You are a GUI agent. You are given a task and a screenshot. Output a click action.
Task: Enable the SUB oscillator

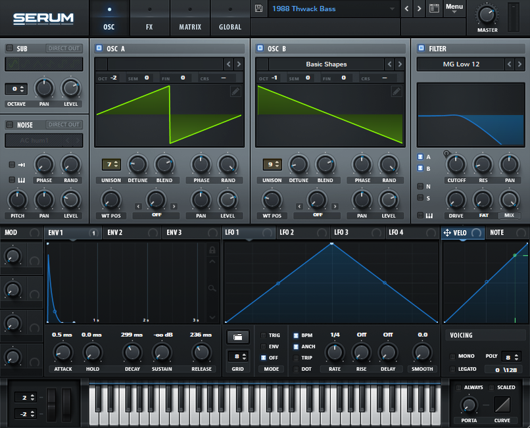point(10,48)
